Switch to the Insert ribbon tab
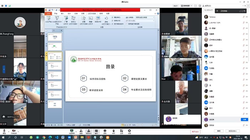Viewport: 250px width, 140px height. click(x=62, y=14)
